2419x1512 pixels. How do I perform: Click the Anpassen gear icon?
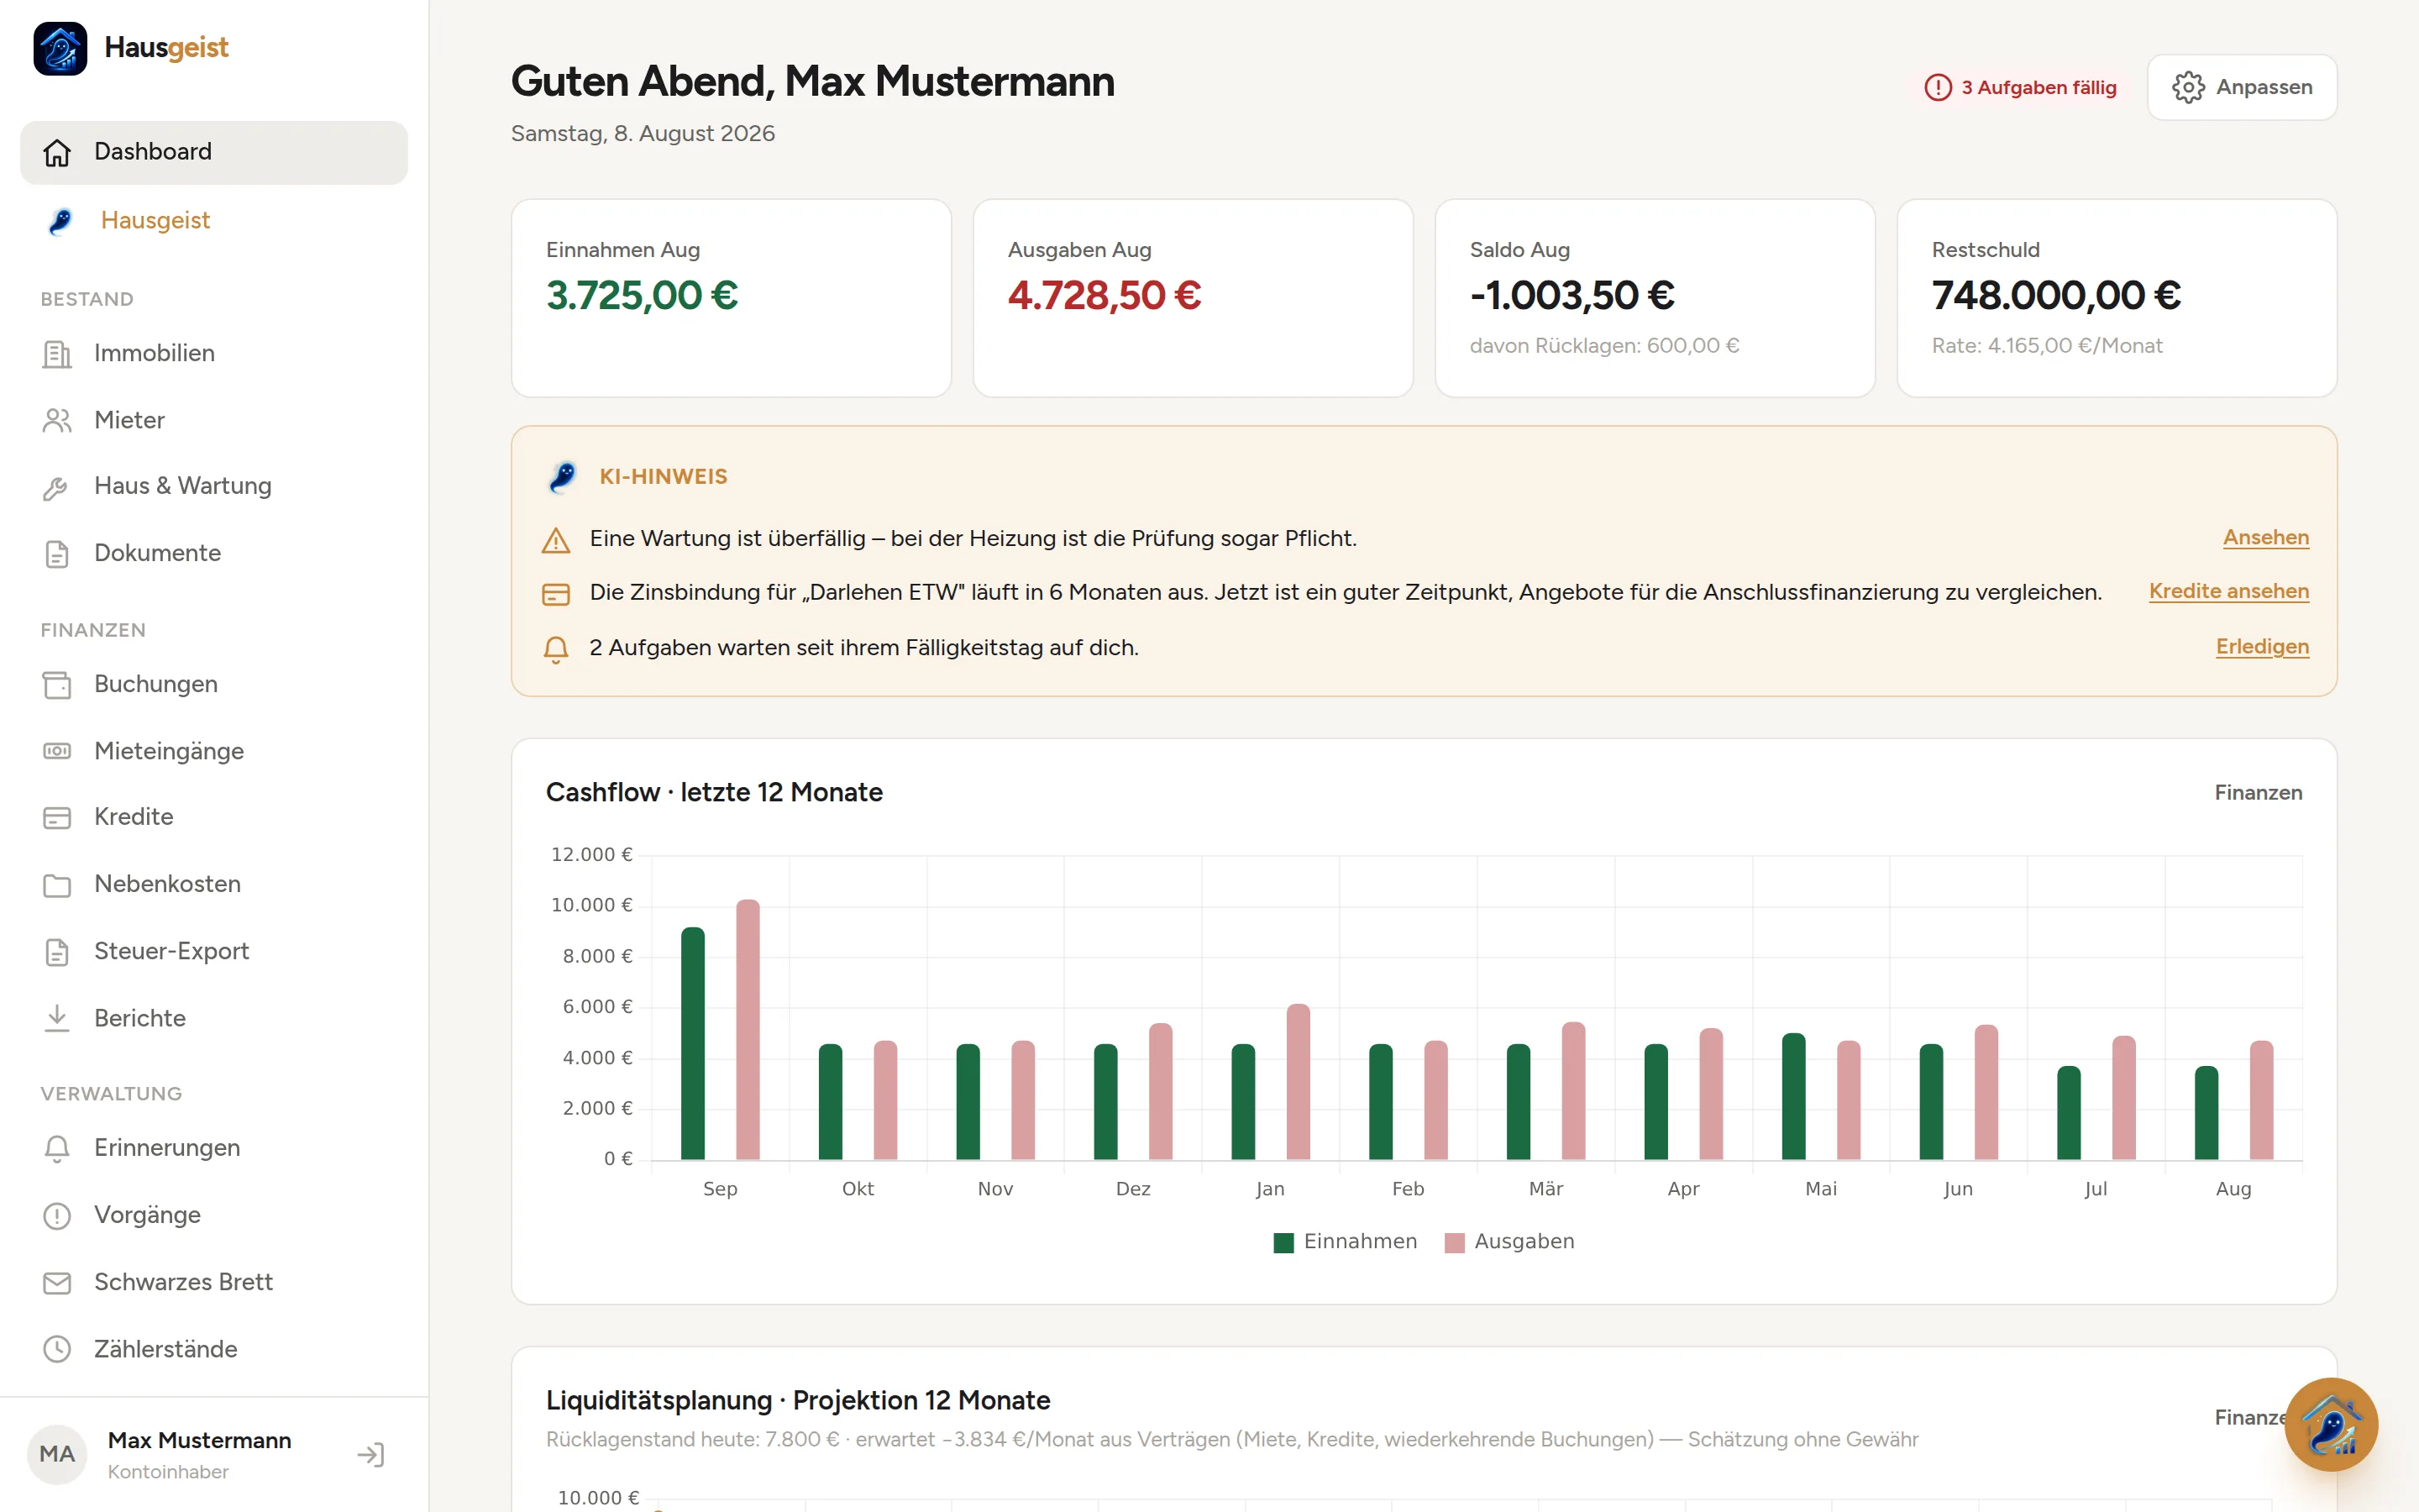[2187, 88]
